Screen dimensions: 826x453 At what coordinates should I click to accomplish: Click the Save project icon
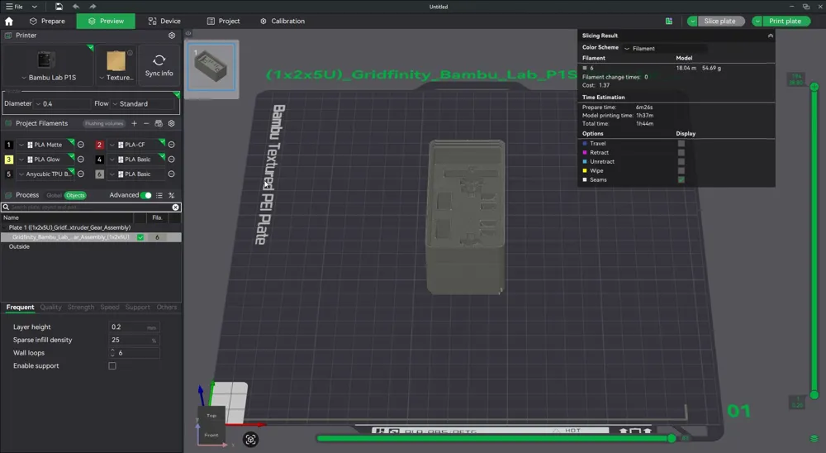pos(59,7)
